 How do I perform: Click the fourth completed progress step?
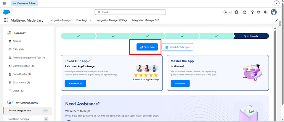click(182, 36)
